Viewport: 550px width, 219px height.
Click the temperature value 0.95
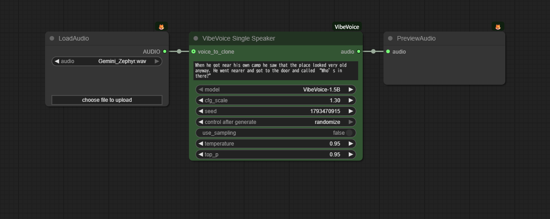335,144
